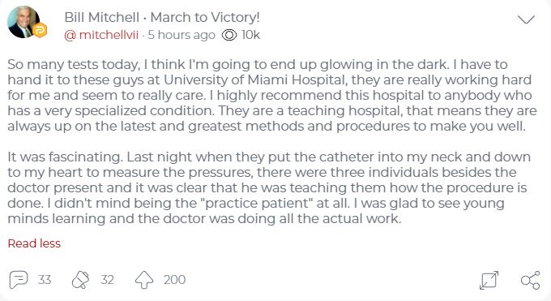This screenshot has height=301, width=551.
Task: Click the Bill Mitchell display name
Action: coord(102,17)
